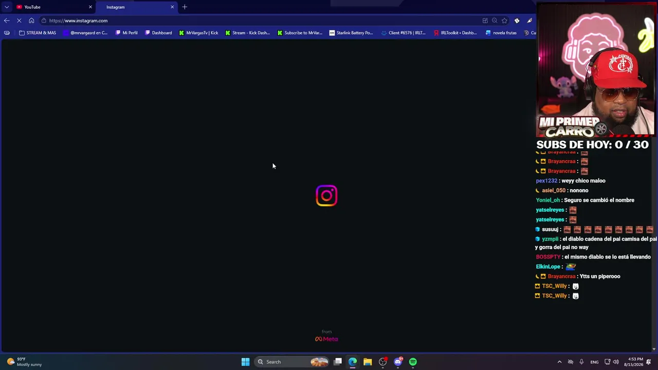Switch the ENG input language

594,362
